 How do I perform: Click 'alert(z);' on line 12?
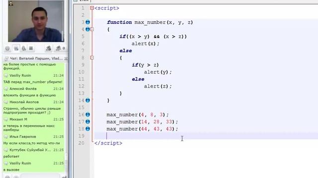point(158,87)
